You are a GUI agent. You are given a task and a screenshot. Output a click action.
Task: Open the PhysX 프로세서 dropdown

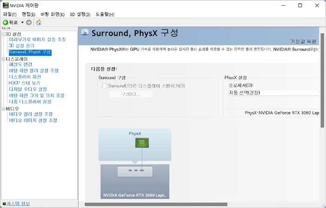pos(274,93)
